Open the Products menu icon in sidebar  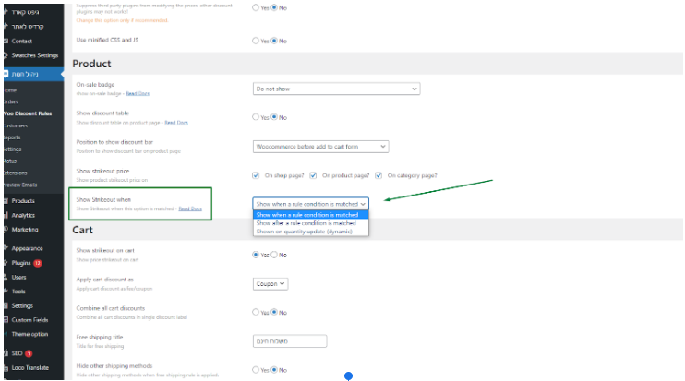click(6, 200)
